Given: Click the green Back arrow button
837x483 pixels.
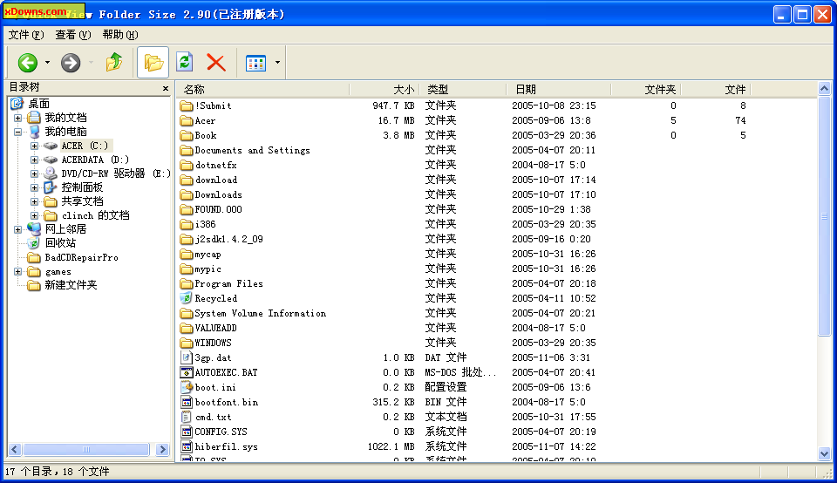Looking at the screenshot, I should (28, 63).
